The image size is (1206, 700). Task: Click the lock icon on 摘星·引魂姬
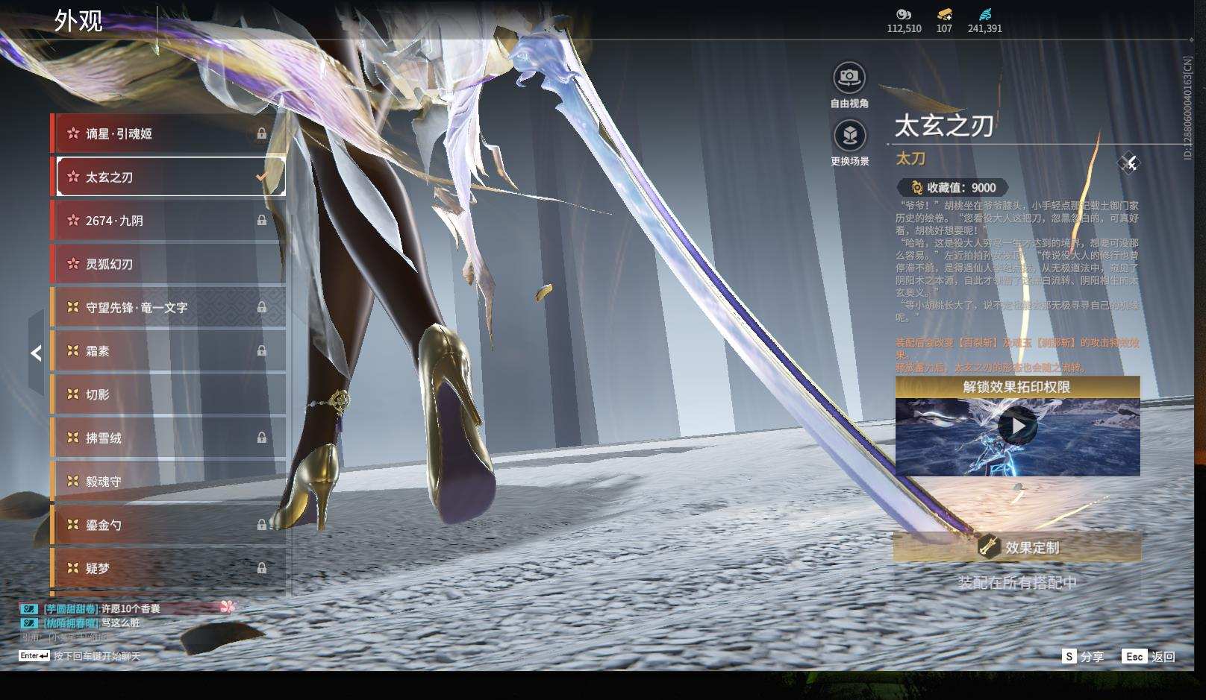pos(261,133)
